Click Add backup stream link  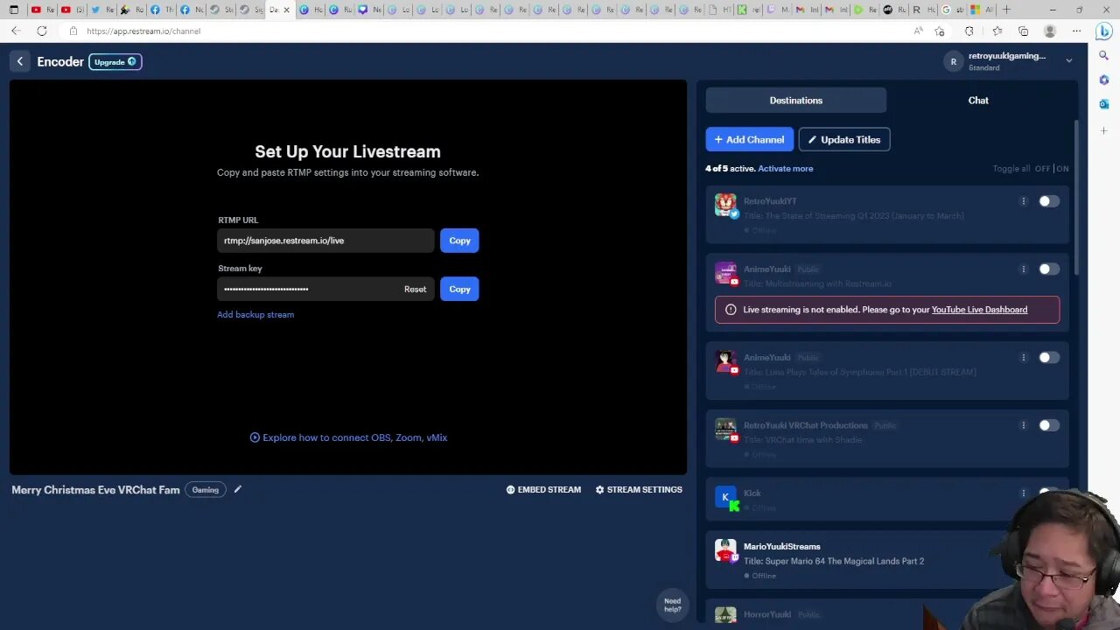tap(255, 314)
